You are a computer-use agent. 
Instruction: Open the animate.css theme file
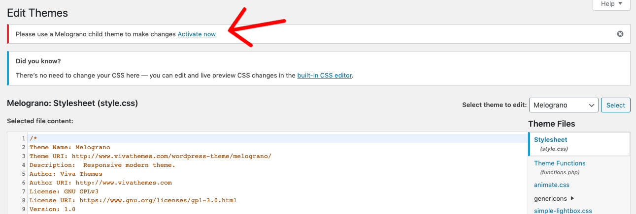pos(552,185)
